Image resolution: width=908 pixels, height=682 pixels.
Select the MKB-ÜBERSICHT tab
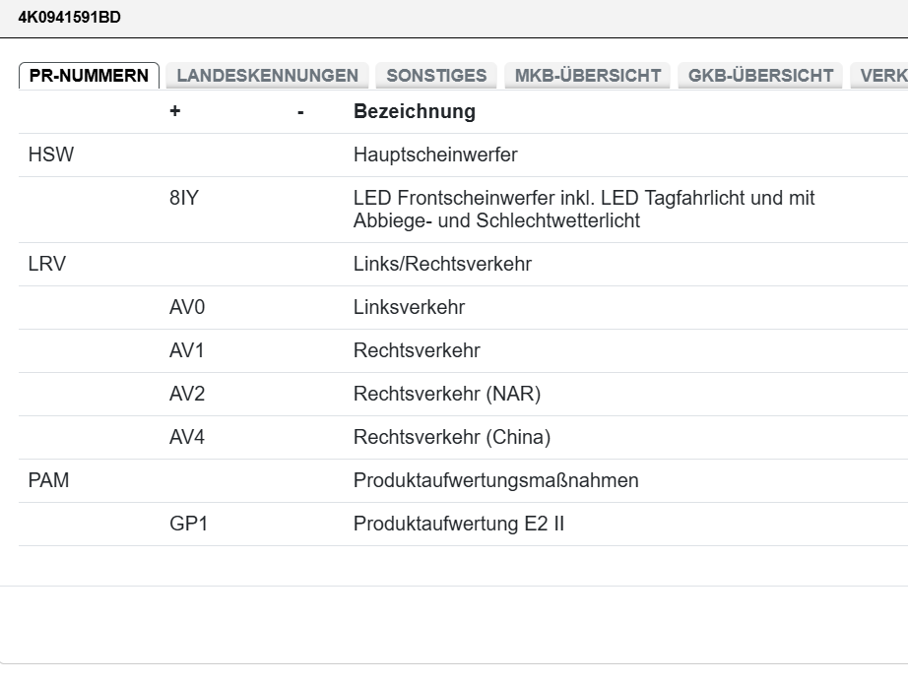tap(588, 76)
